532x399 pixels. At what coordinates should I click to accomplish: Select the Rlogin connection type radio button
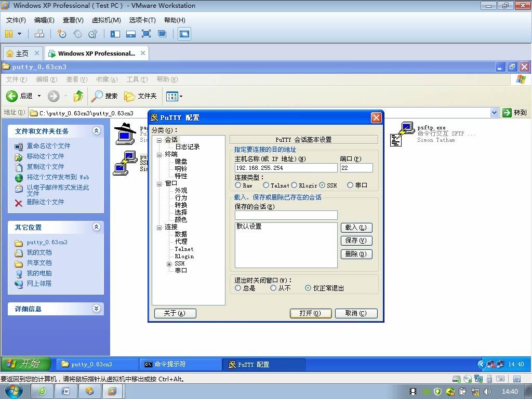tap(294, 185)
